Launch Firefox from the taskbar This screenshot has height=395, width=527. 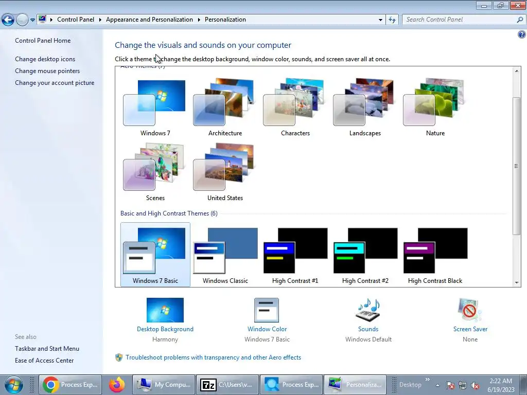(117, 385)
